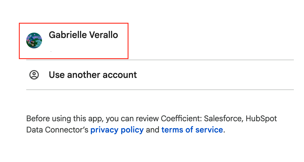304x162 pixels.
Task: Click the Use another account label
Action: [93, 75]
